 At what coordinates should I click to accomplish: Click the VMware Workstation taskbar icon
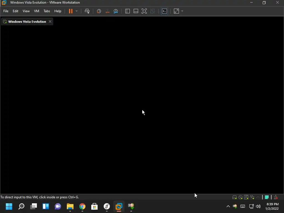pos(119,206)
